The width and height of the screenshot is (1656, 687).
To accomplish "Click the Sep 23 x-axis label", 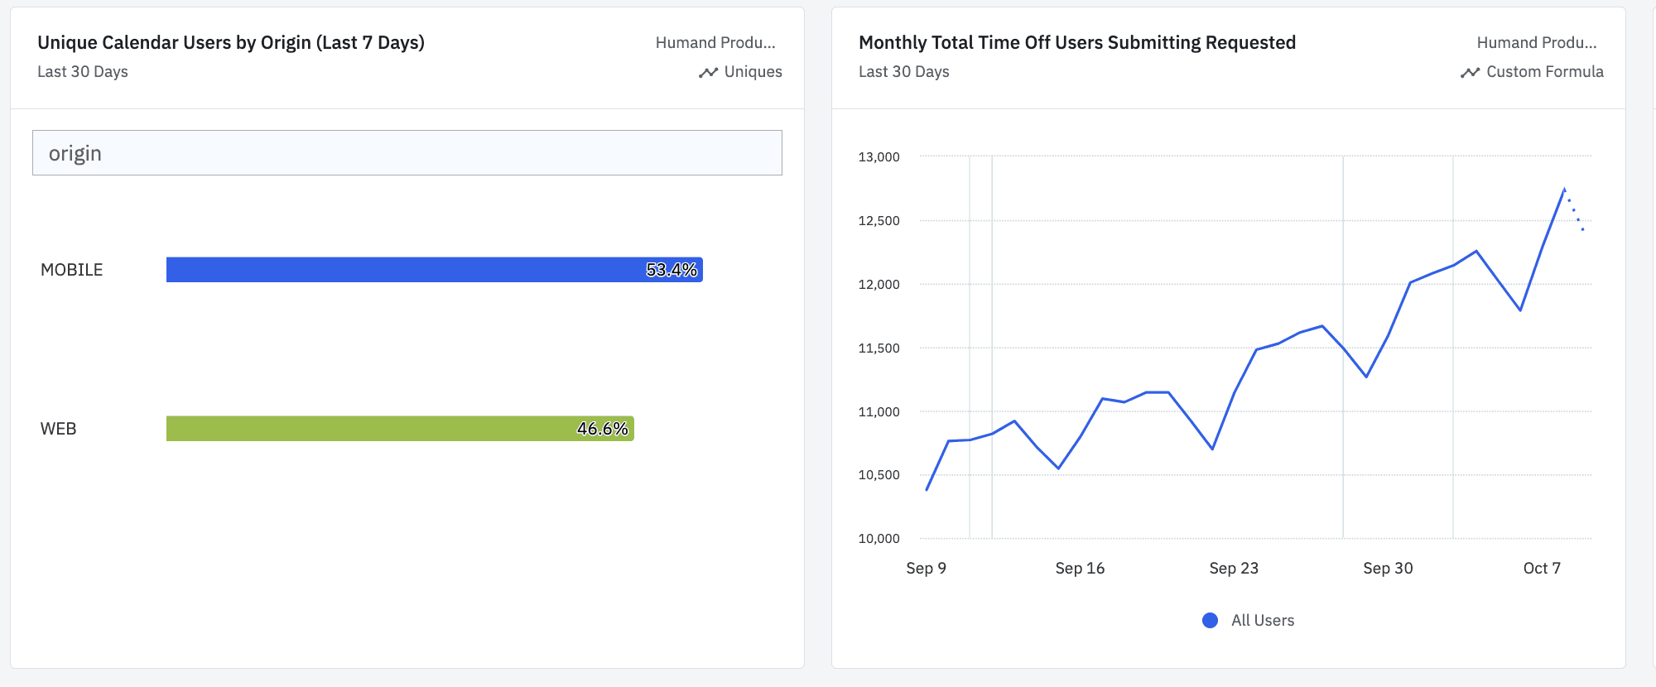I will [x=1234, y=569].
